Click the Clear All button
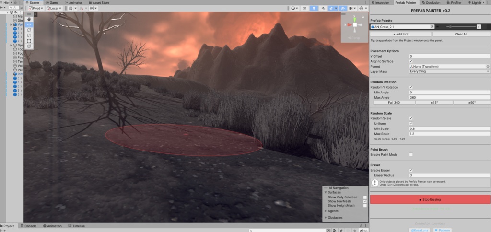 pos(461,34)
